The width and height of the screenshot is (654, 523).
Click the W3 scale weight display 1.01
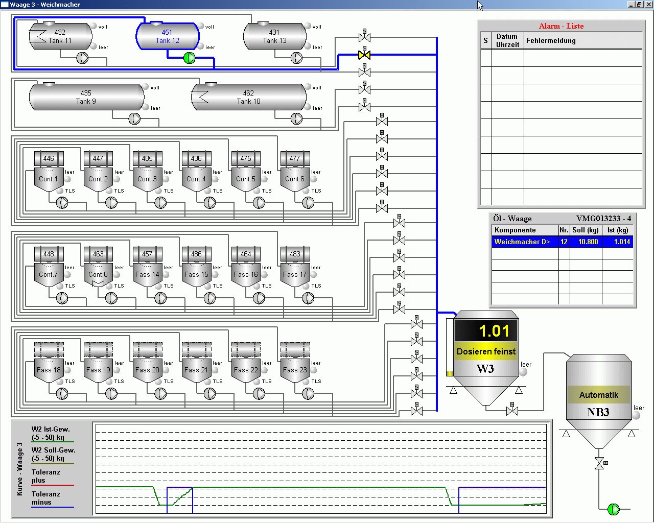pos(486,331)
